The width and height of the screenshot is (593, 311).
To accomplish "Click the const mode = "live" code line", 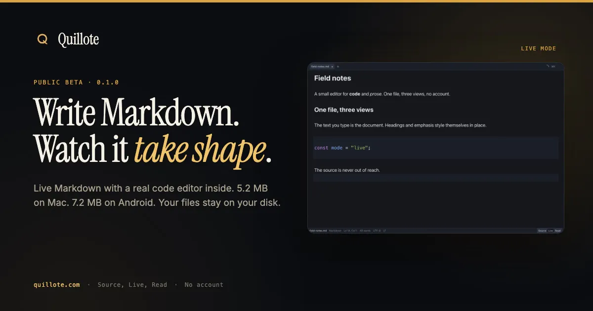I will [342, 148].
